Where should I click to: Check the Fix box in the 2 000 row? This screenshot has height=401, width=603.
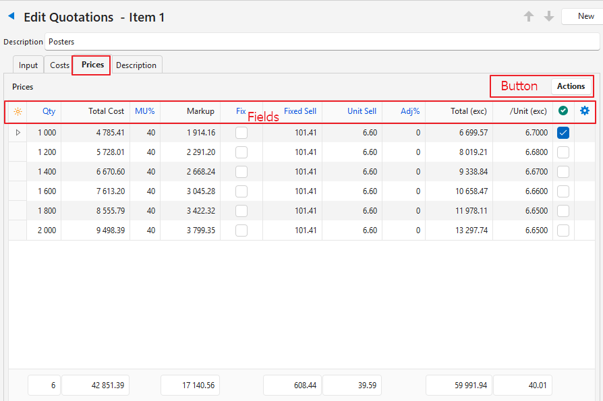[241, 230]
